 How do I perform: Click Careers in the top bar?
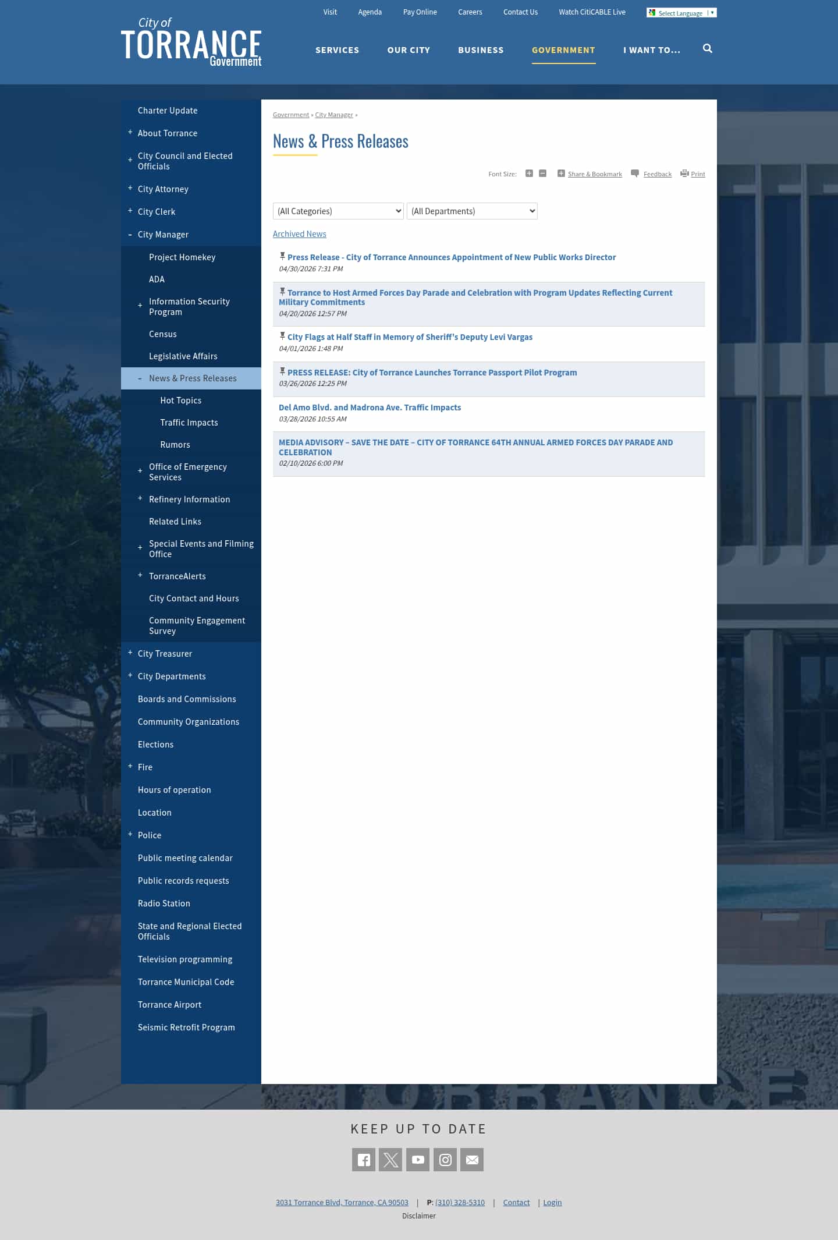click(x=470, y=12)
